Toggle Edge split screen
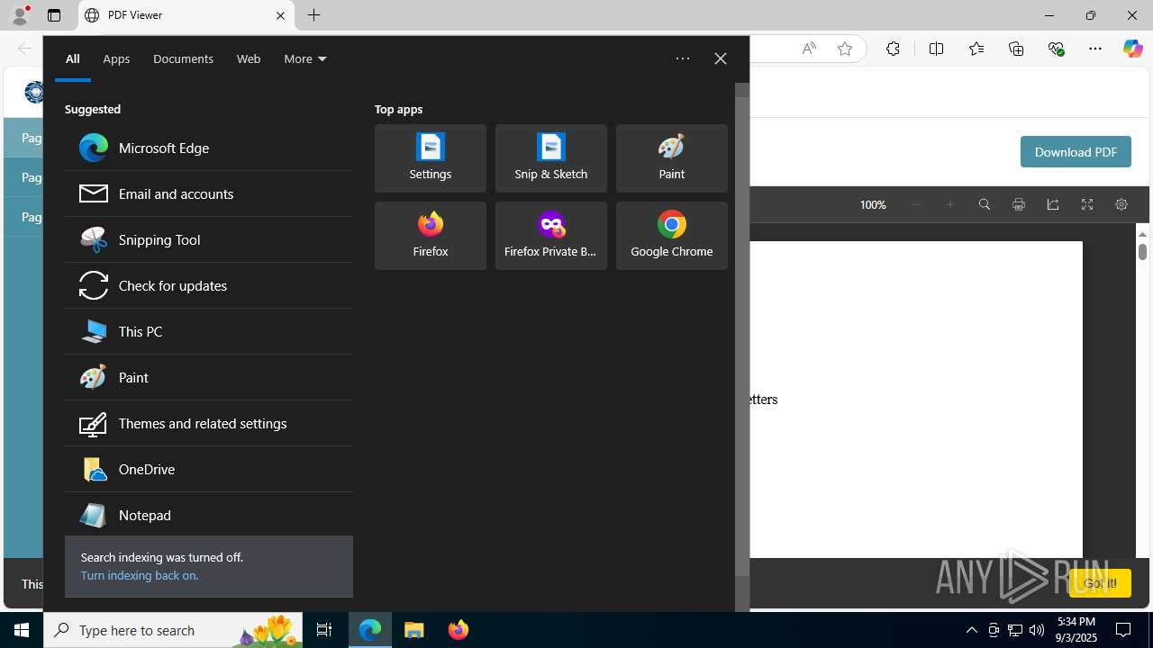This screenshot has height=648, width=1153. (937, 49)
